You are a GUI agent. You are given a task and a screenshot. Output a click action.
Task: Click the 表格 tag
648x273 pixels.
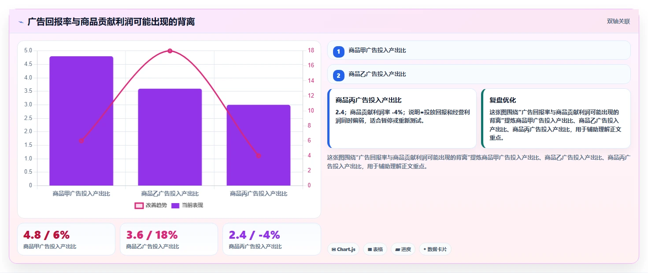[375, 249]
